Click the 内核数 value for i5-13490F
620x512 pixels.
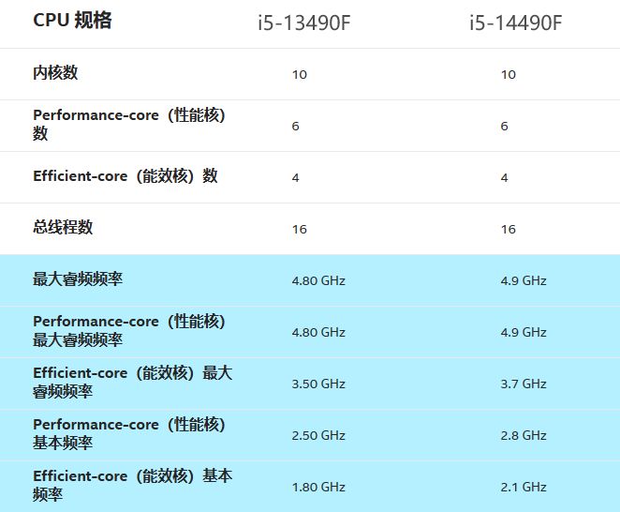(300, 74)
